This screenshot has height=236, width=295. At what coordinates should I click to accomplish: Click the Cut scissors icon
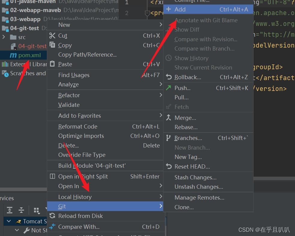(52, 36)
